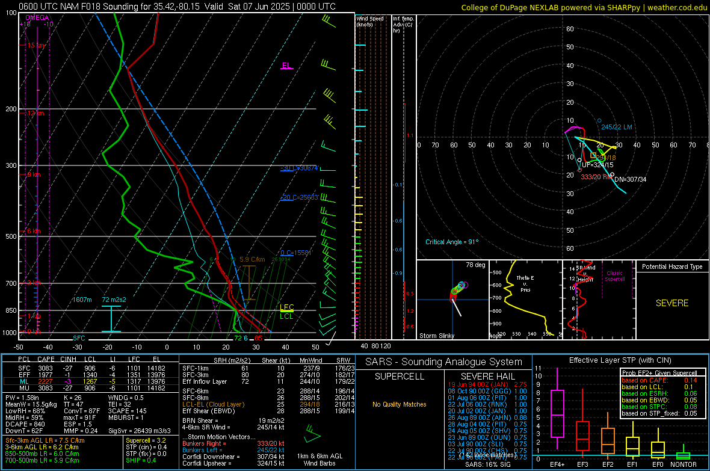The height and width of the screenshot is (471, 710).
Task: Click the 'Critical Angle = 91°' text
Action: [452, 242]
